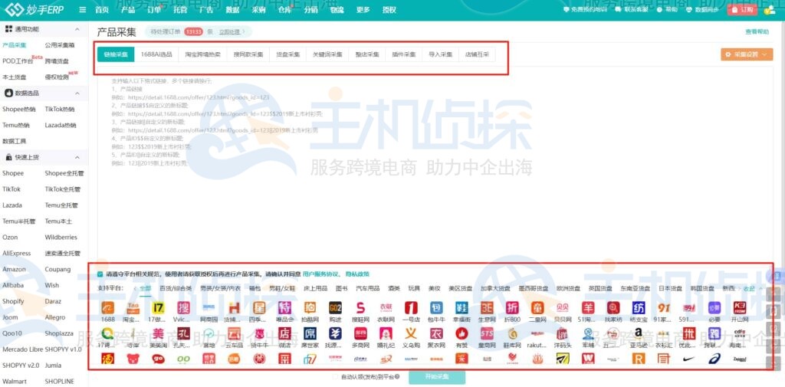Select the 云车品 platform icon

pos(235,333)
